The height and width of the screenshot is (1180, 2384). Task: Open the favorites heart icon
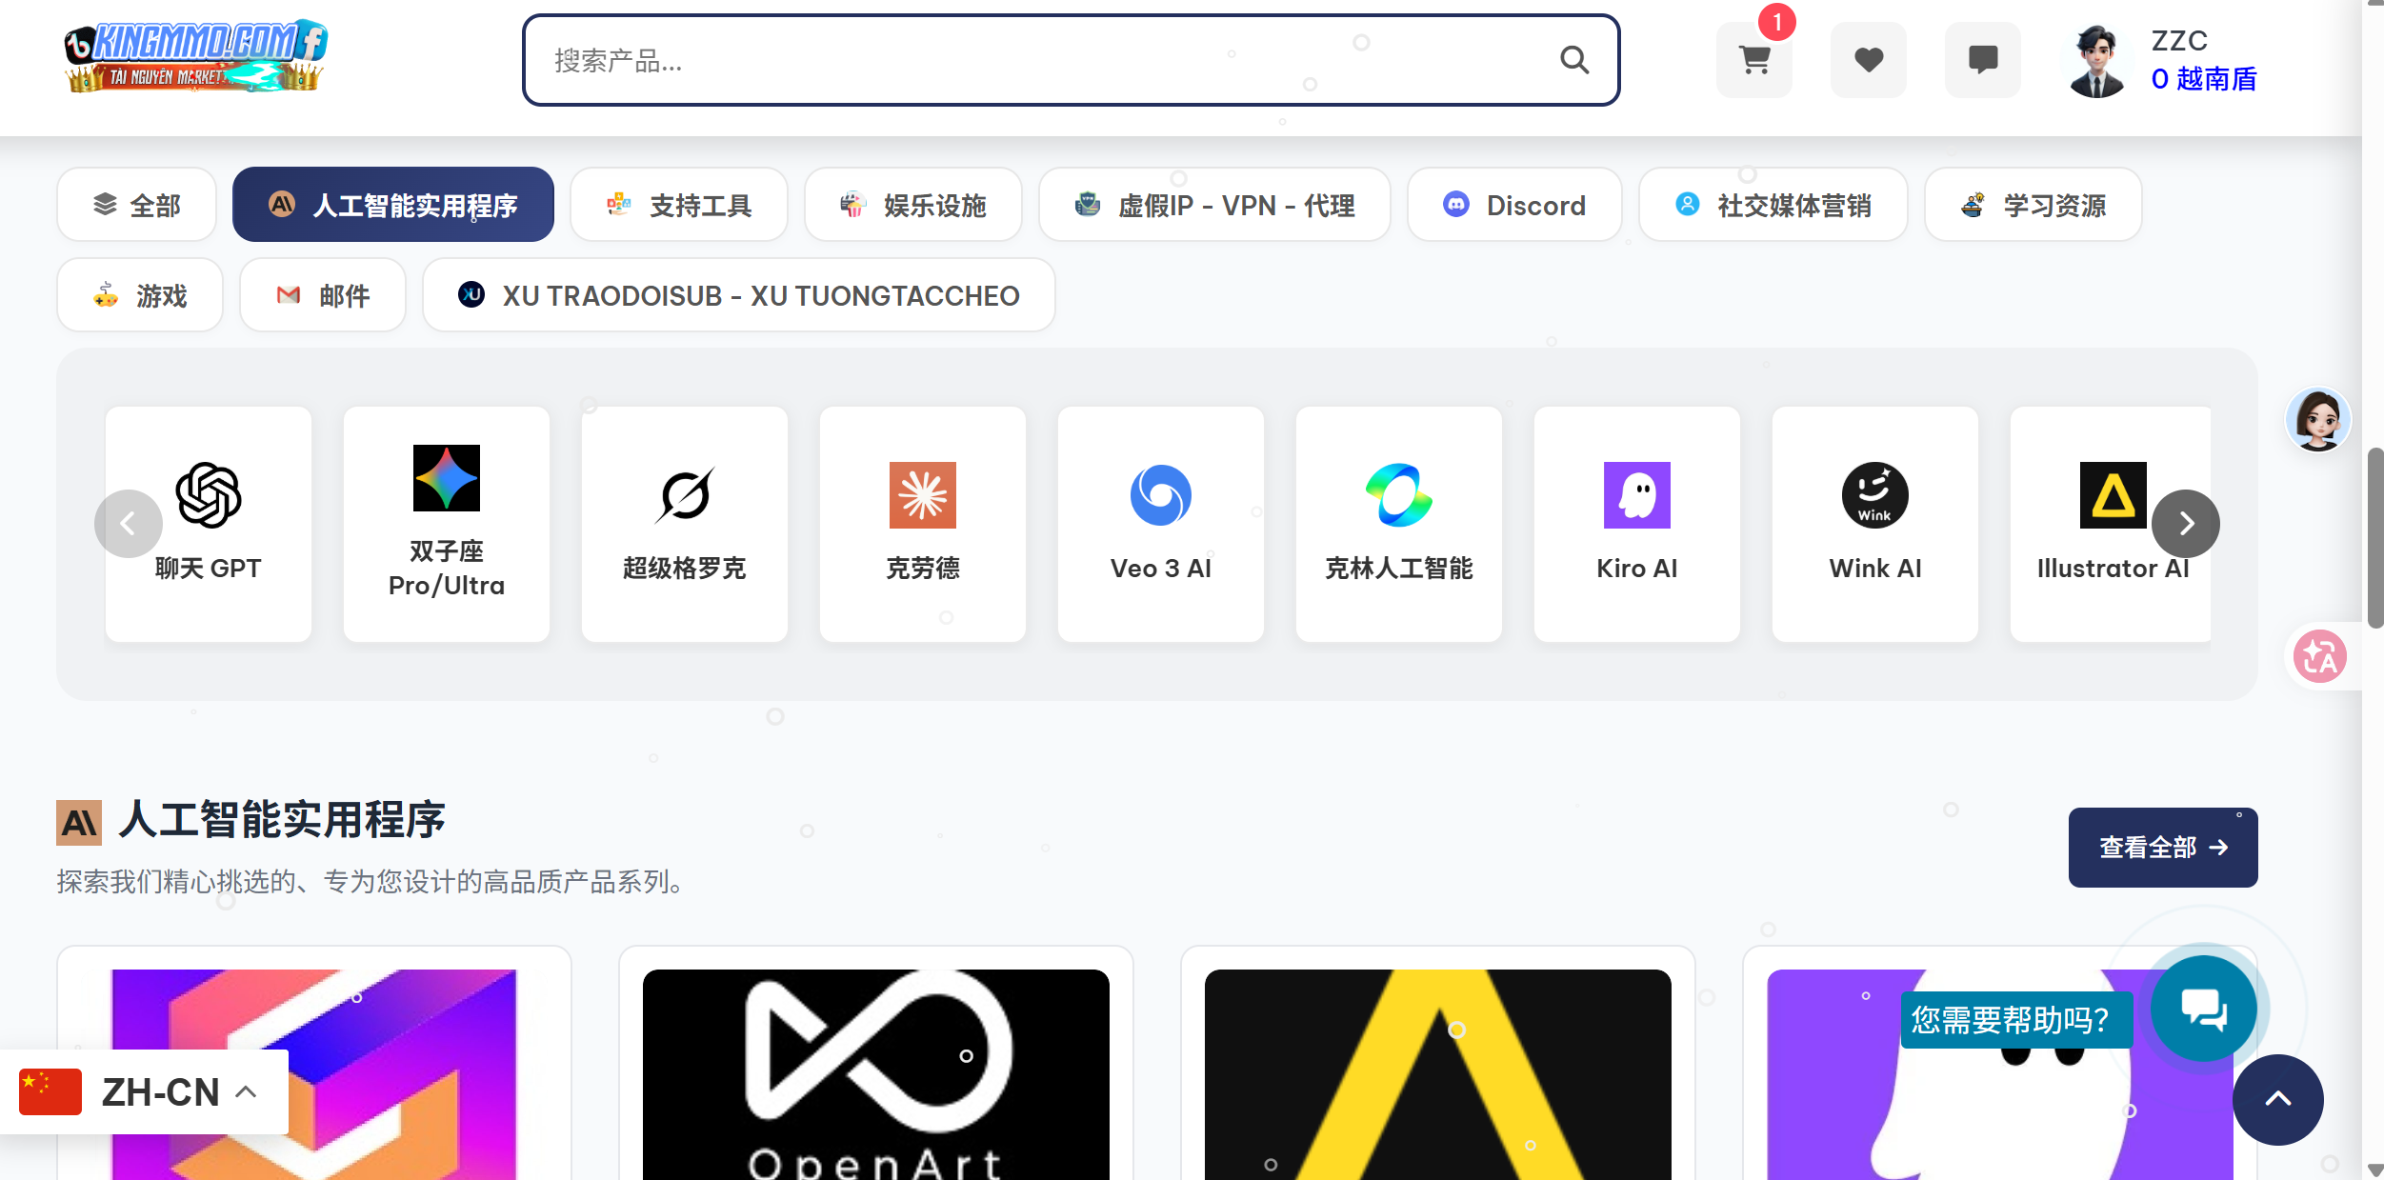coord(1868,60)
